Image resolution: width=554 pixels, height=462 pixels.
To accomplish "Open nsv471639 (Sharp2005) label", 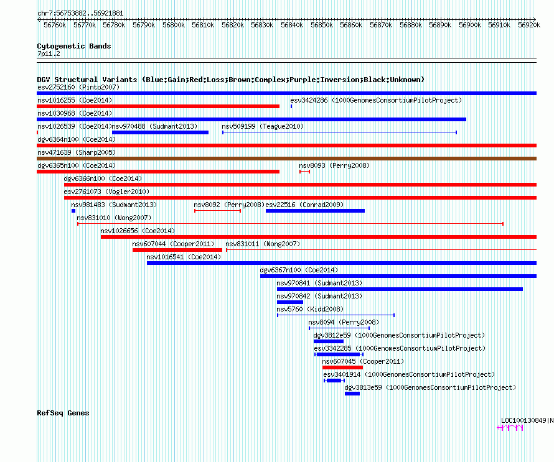I will (77, 152).
